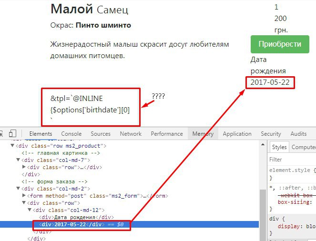Collapse the expanded div class row node
Image resolution: width=316 pixels, height=241 pixels.
(24, 203)
